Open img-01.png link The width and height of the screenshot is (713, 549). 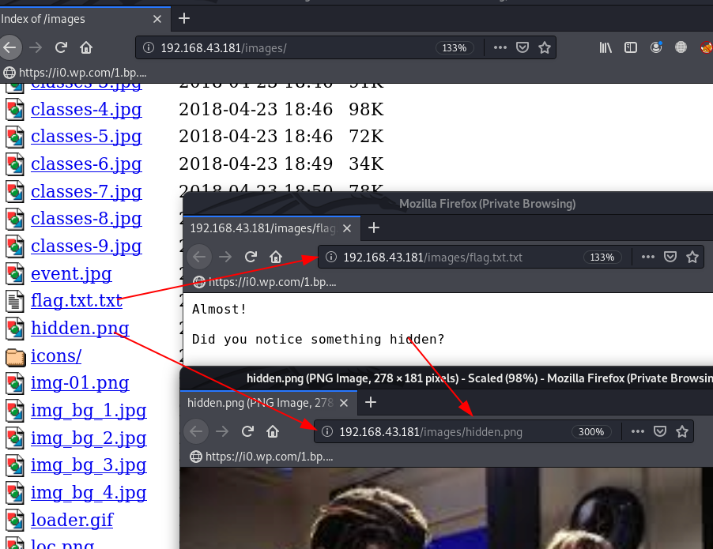click(x=80, y=383)
